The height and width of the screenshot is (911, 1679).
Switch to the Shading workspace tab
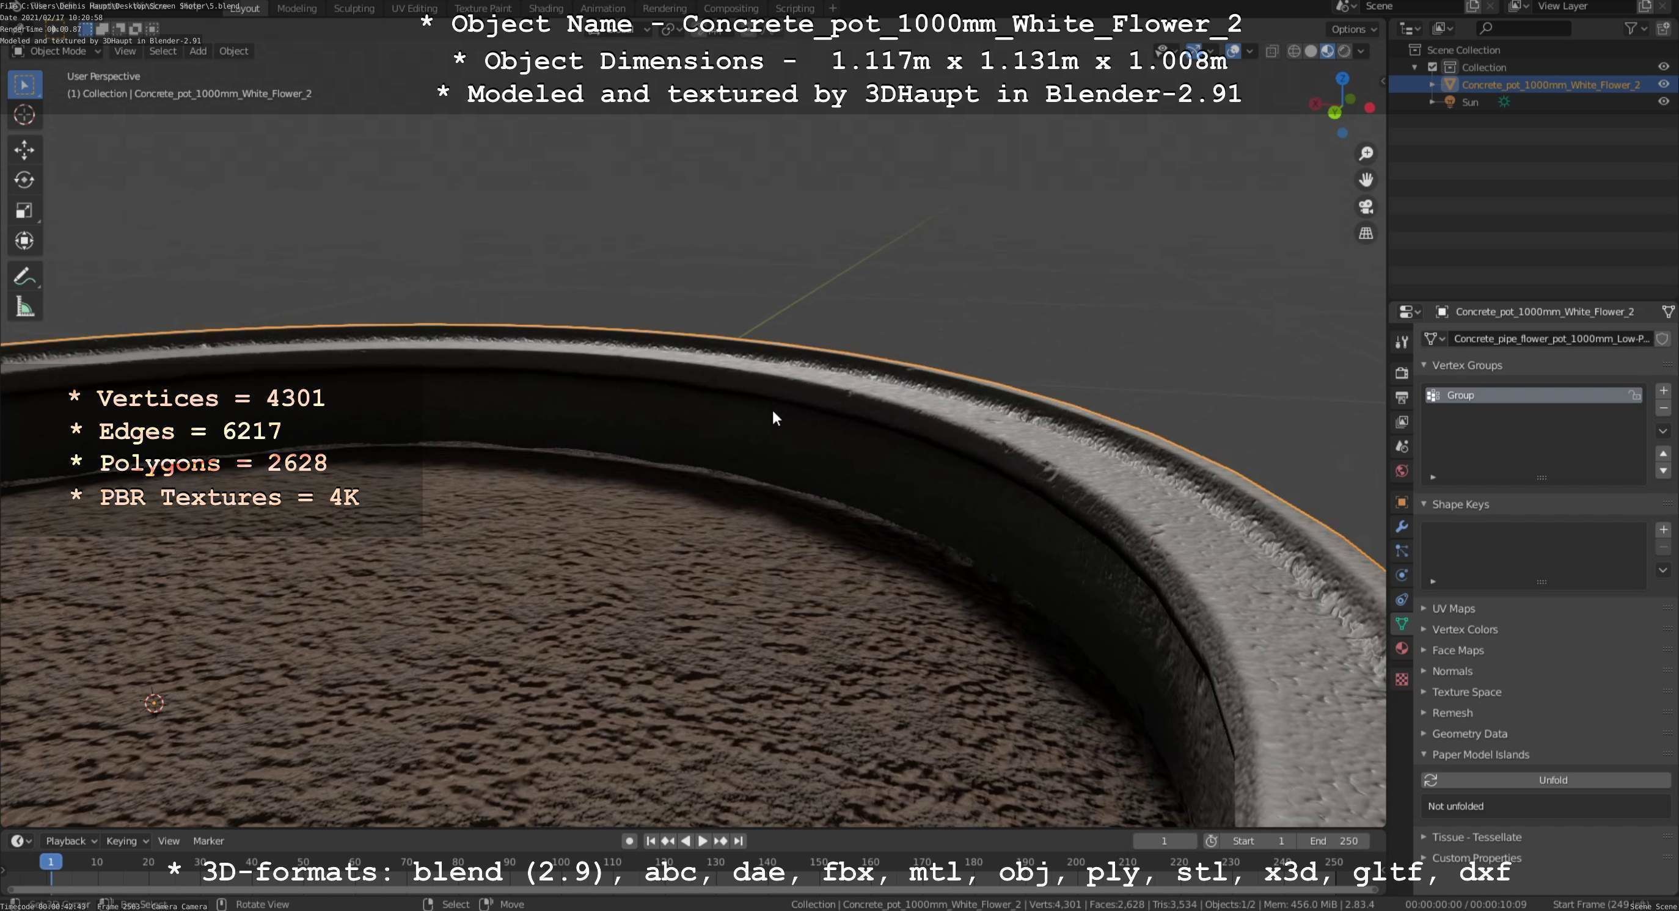pyautogui.click(x=546, y=9)
